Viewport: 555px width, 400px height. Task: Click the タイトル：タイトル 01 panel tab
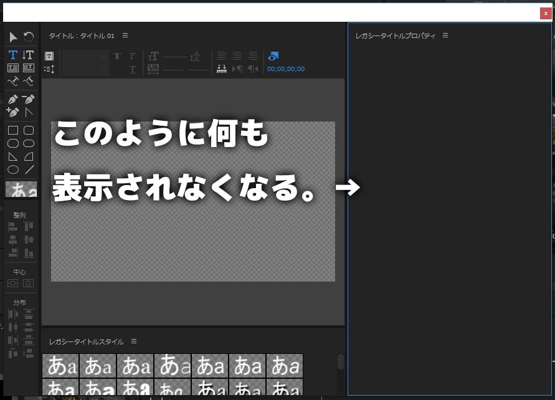(x=82, y=36)
